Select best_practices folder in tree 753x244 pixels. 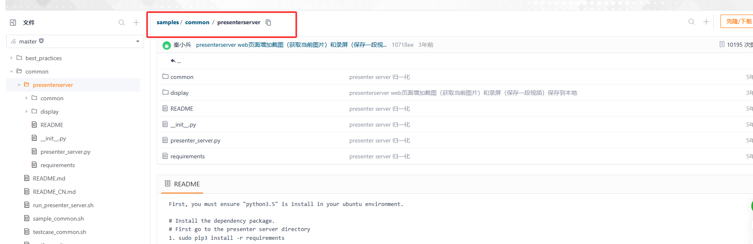click(43, 58)
